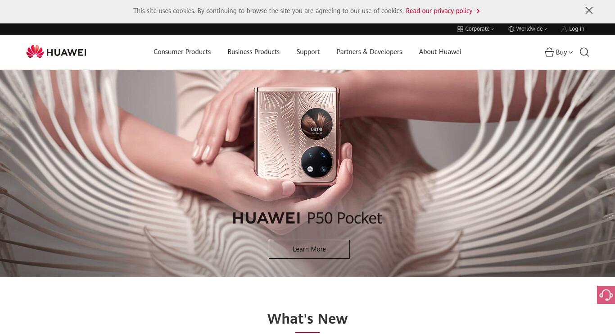Viewport: 615px width, 334px height.
Task: Click the P50 Pocket phone banner image
Action: [x=307, y=173]
